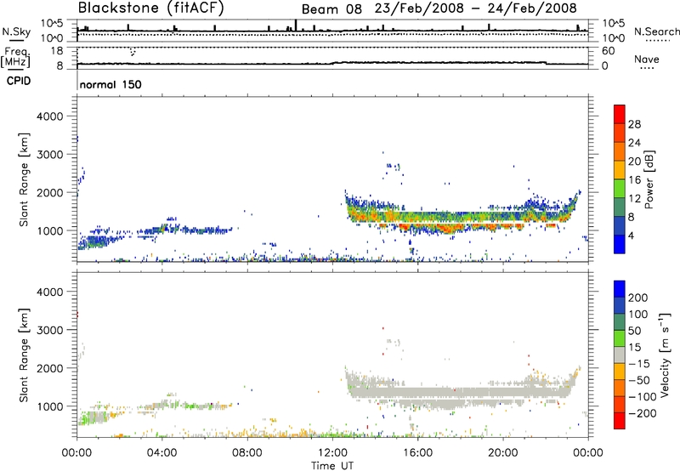Click the 'Time UT' axis label
This screenshot has width=680, height=471.
coord(332,466)
